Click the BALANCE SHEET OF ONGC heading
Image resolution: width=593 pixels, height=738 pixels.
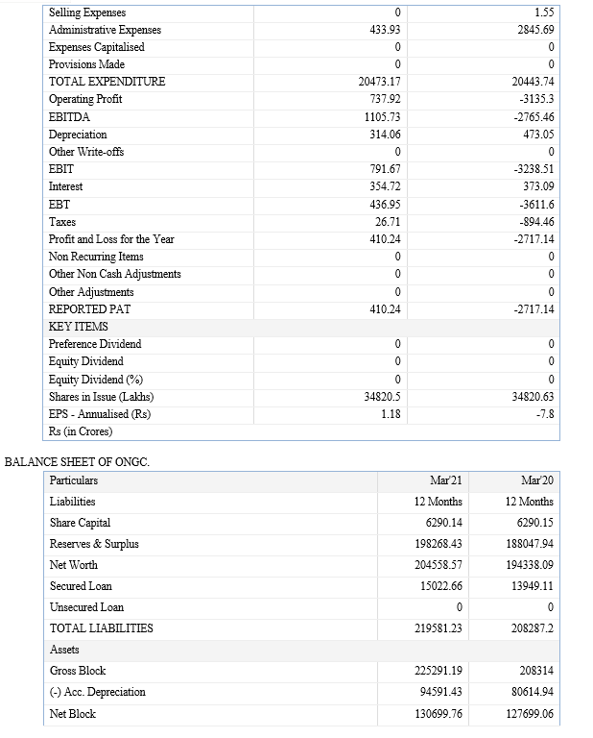(x=77, y=462)
